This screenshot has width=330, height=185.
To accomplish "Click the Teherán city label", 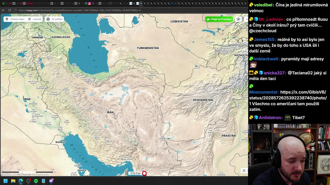I will click(88, 81).
